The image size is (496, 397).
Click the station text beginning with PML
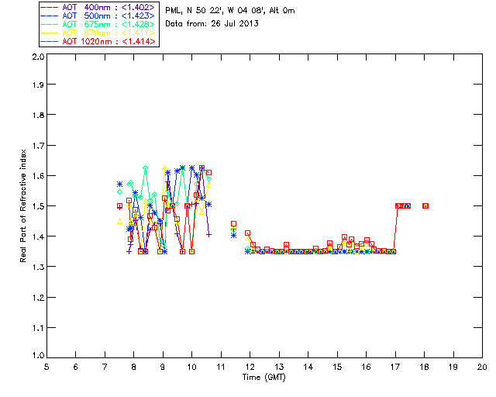coord(230,11)
